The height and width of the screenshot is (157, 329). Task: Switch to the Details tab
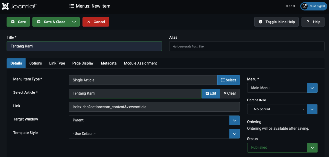16,63
